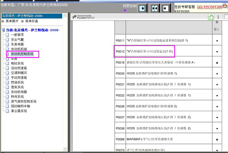Click the MAP(MAF)-节气门位置传感器关系 description
Screen dimensions: 228x153
pos(150,139)
